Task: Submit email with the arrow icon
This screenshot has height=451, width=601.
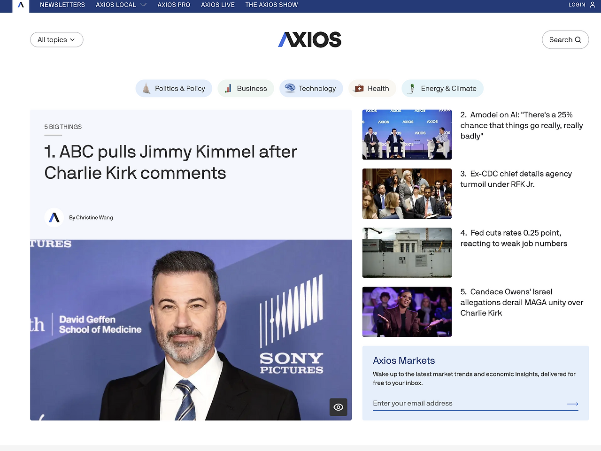Action: coord(572,404)
